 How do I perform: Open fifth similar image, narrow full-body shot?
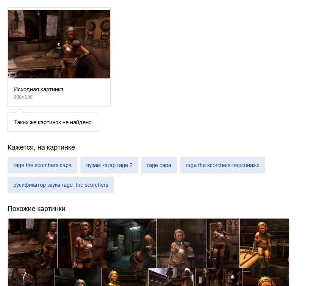(223, 243)
